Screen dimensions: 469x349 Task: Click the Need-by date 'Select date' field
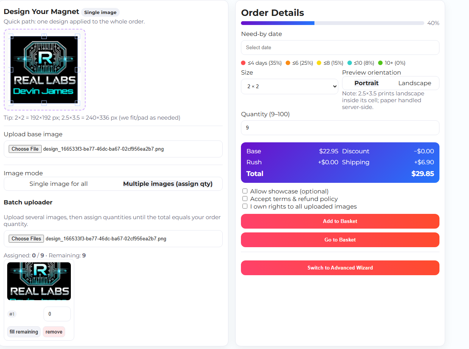[340, 48]
